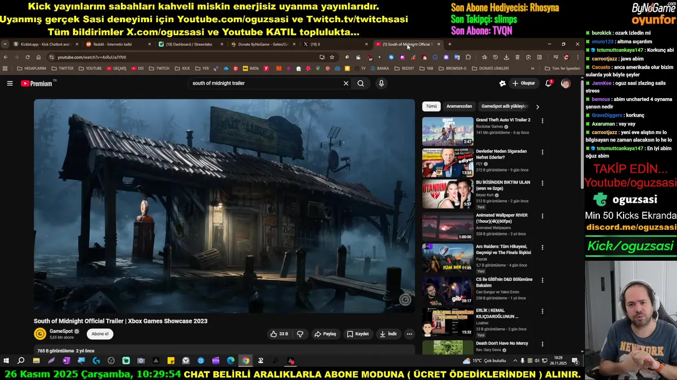
Task: Open options for Animated Wallpaper RIVER video
Action: 542,216
